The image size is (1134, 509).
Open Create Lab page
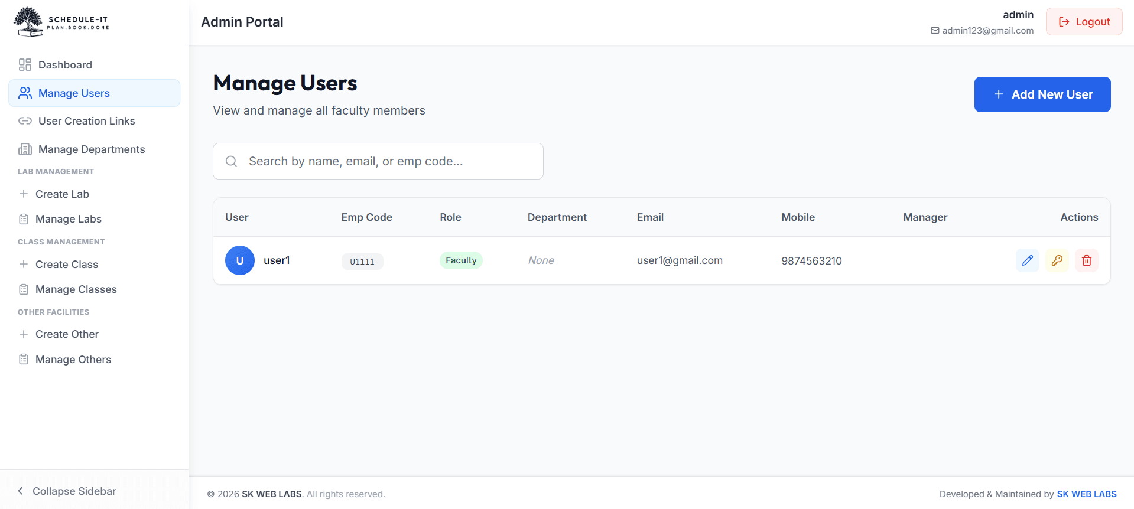94,194
